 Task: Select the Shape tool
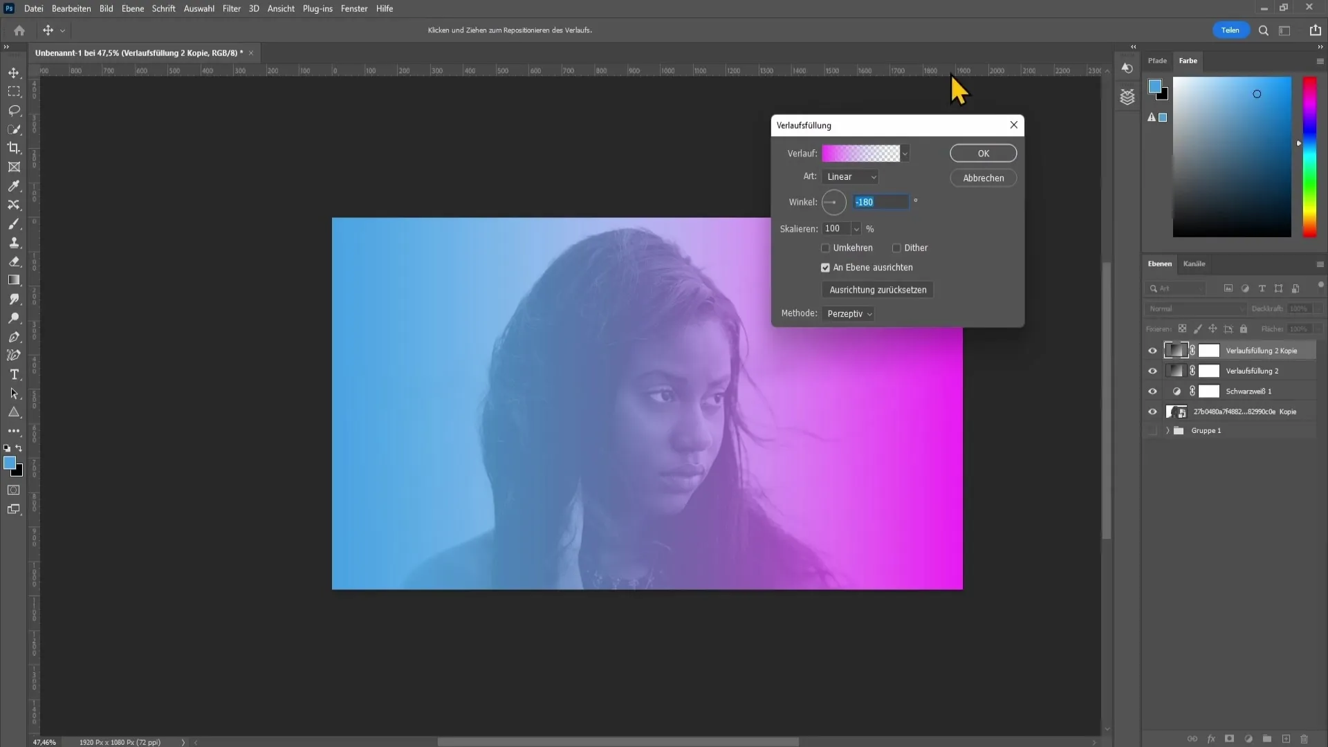tap(14, 412)
